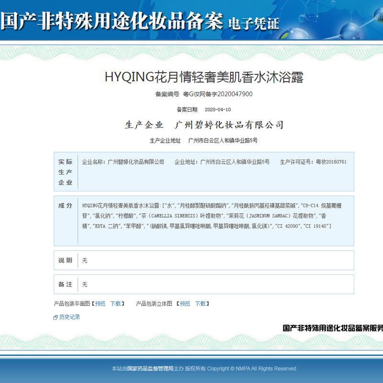Preview the 产品包装立体图 image
Screen dimensions: 383x383
click(185, 304)
